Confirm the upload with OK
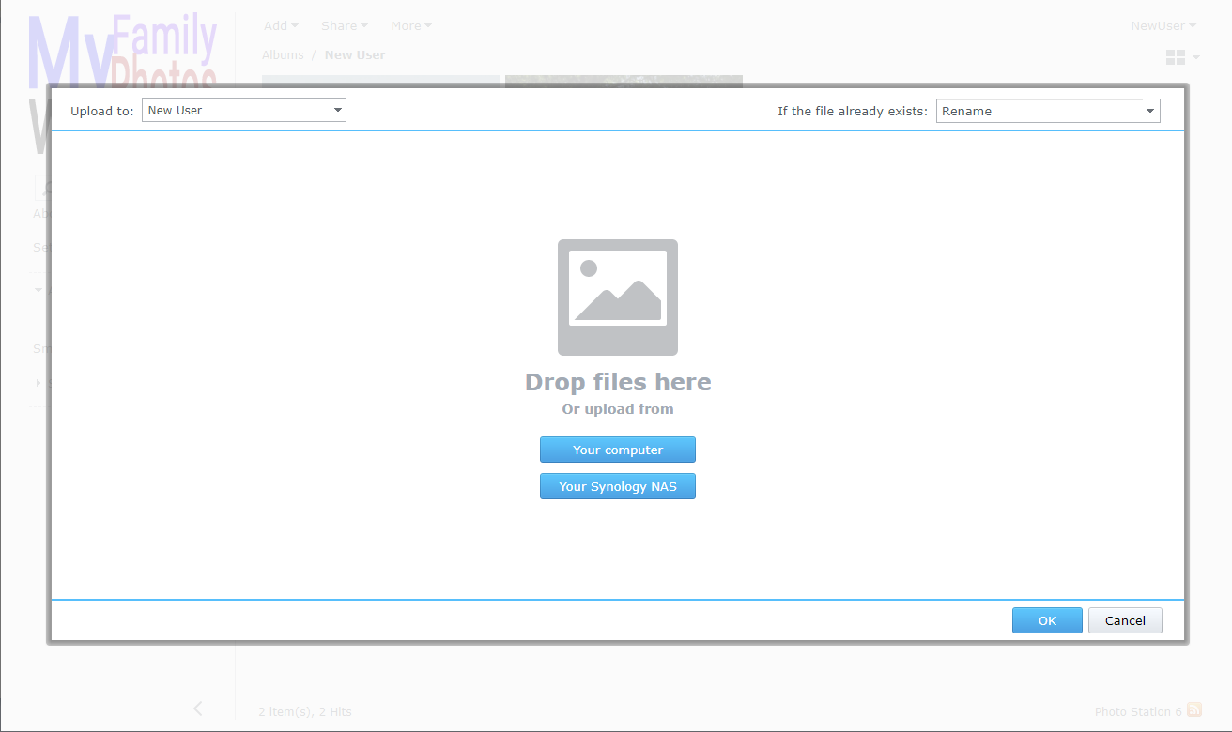Viewport: 1232px width, 732px height. (1046, 621)
